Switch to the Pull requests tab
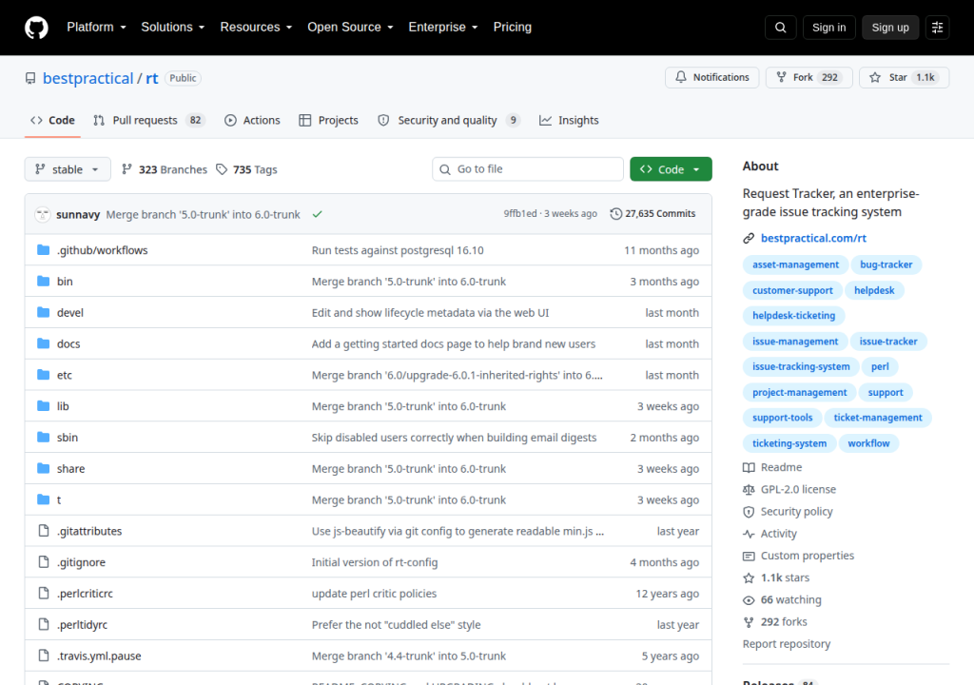This screenshot has height=685, width=974. [148, 121]
